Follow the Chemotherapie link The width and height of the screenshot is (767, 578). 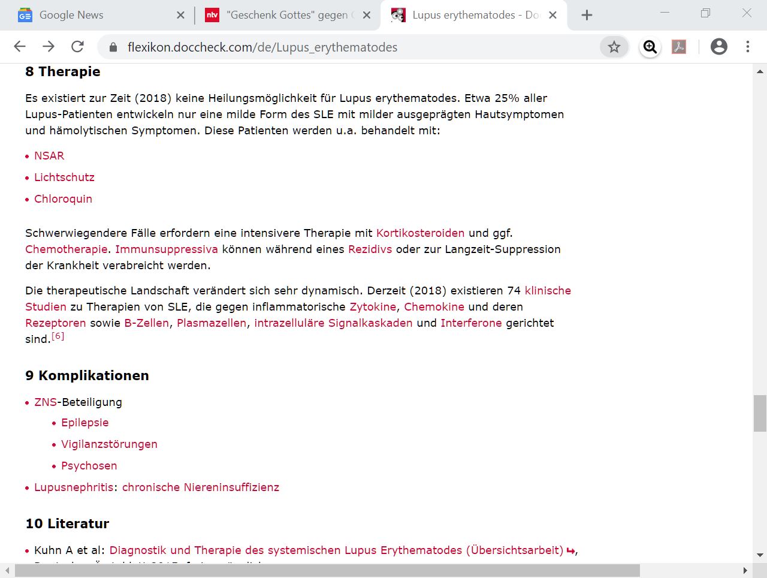[66, 249]
